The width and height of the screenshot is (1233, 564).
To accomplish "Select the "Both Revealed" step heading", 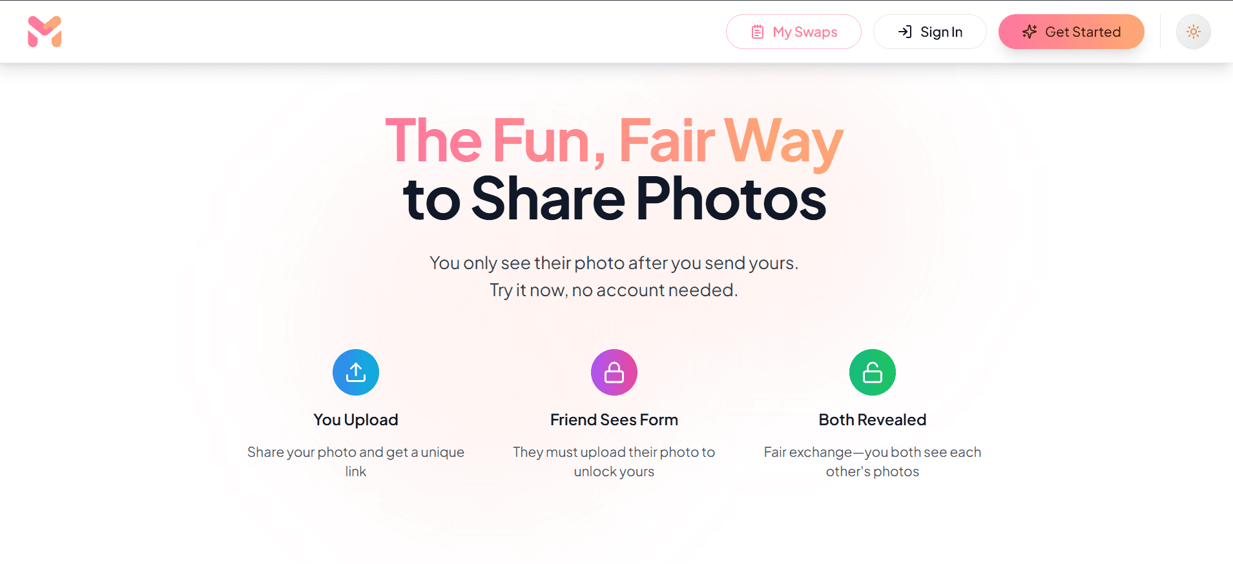I will click(873, 420).
